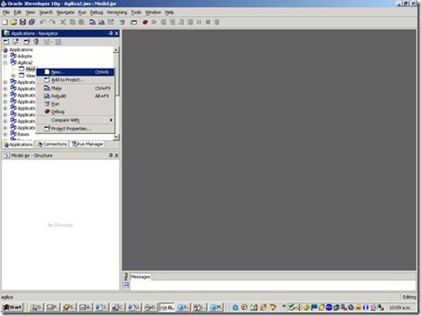Viewport: 421px width, 316px height.
Task: Click the Windows Start button
Action: click(x=12, y=307)
